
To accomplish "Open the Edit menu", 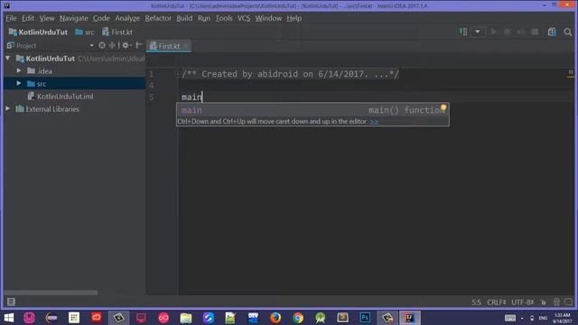I will pyautogui.click(x=28, y=18).
